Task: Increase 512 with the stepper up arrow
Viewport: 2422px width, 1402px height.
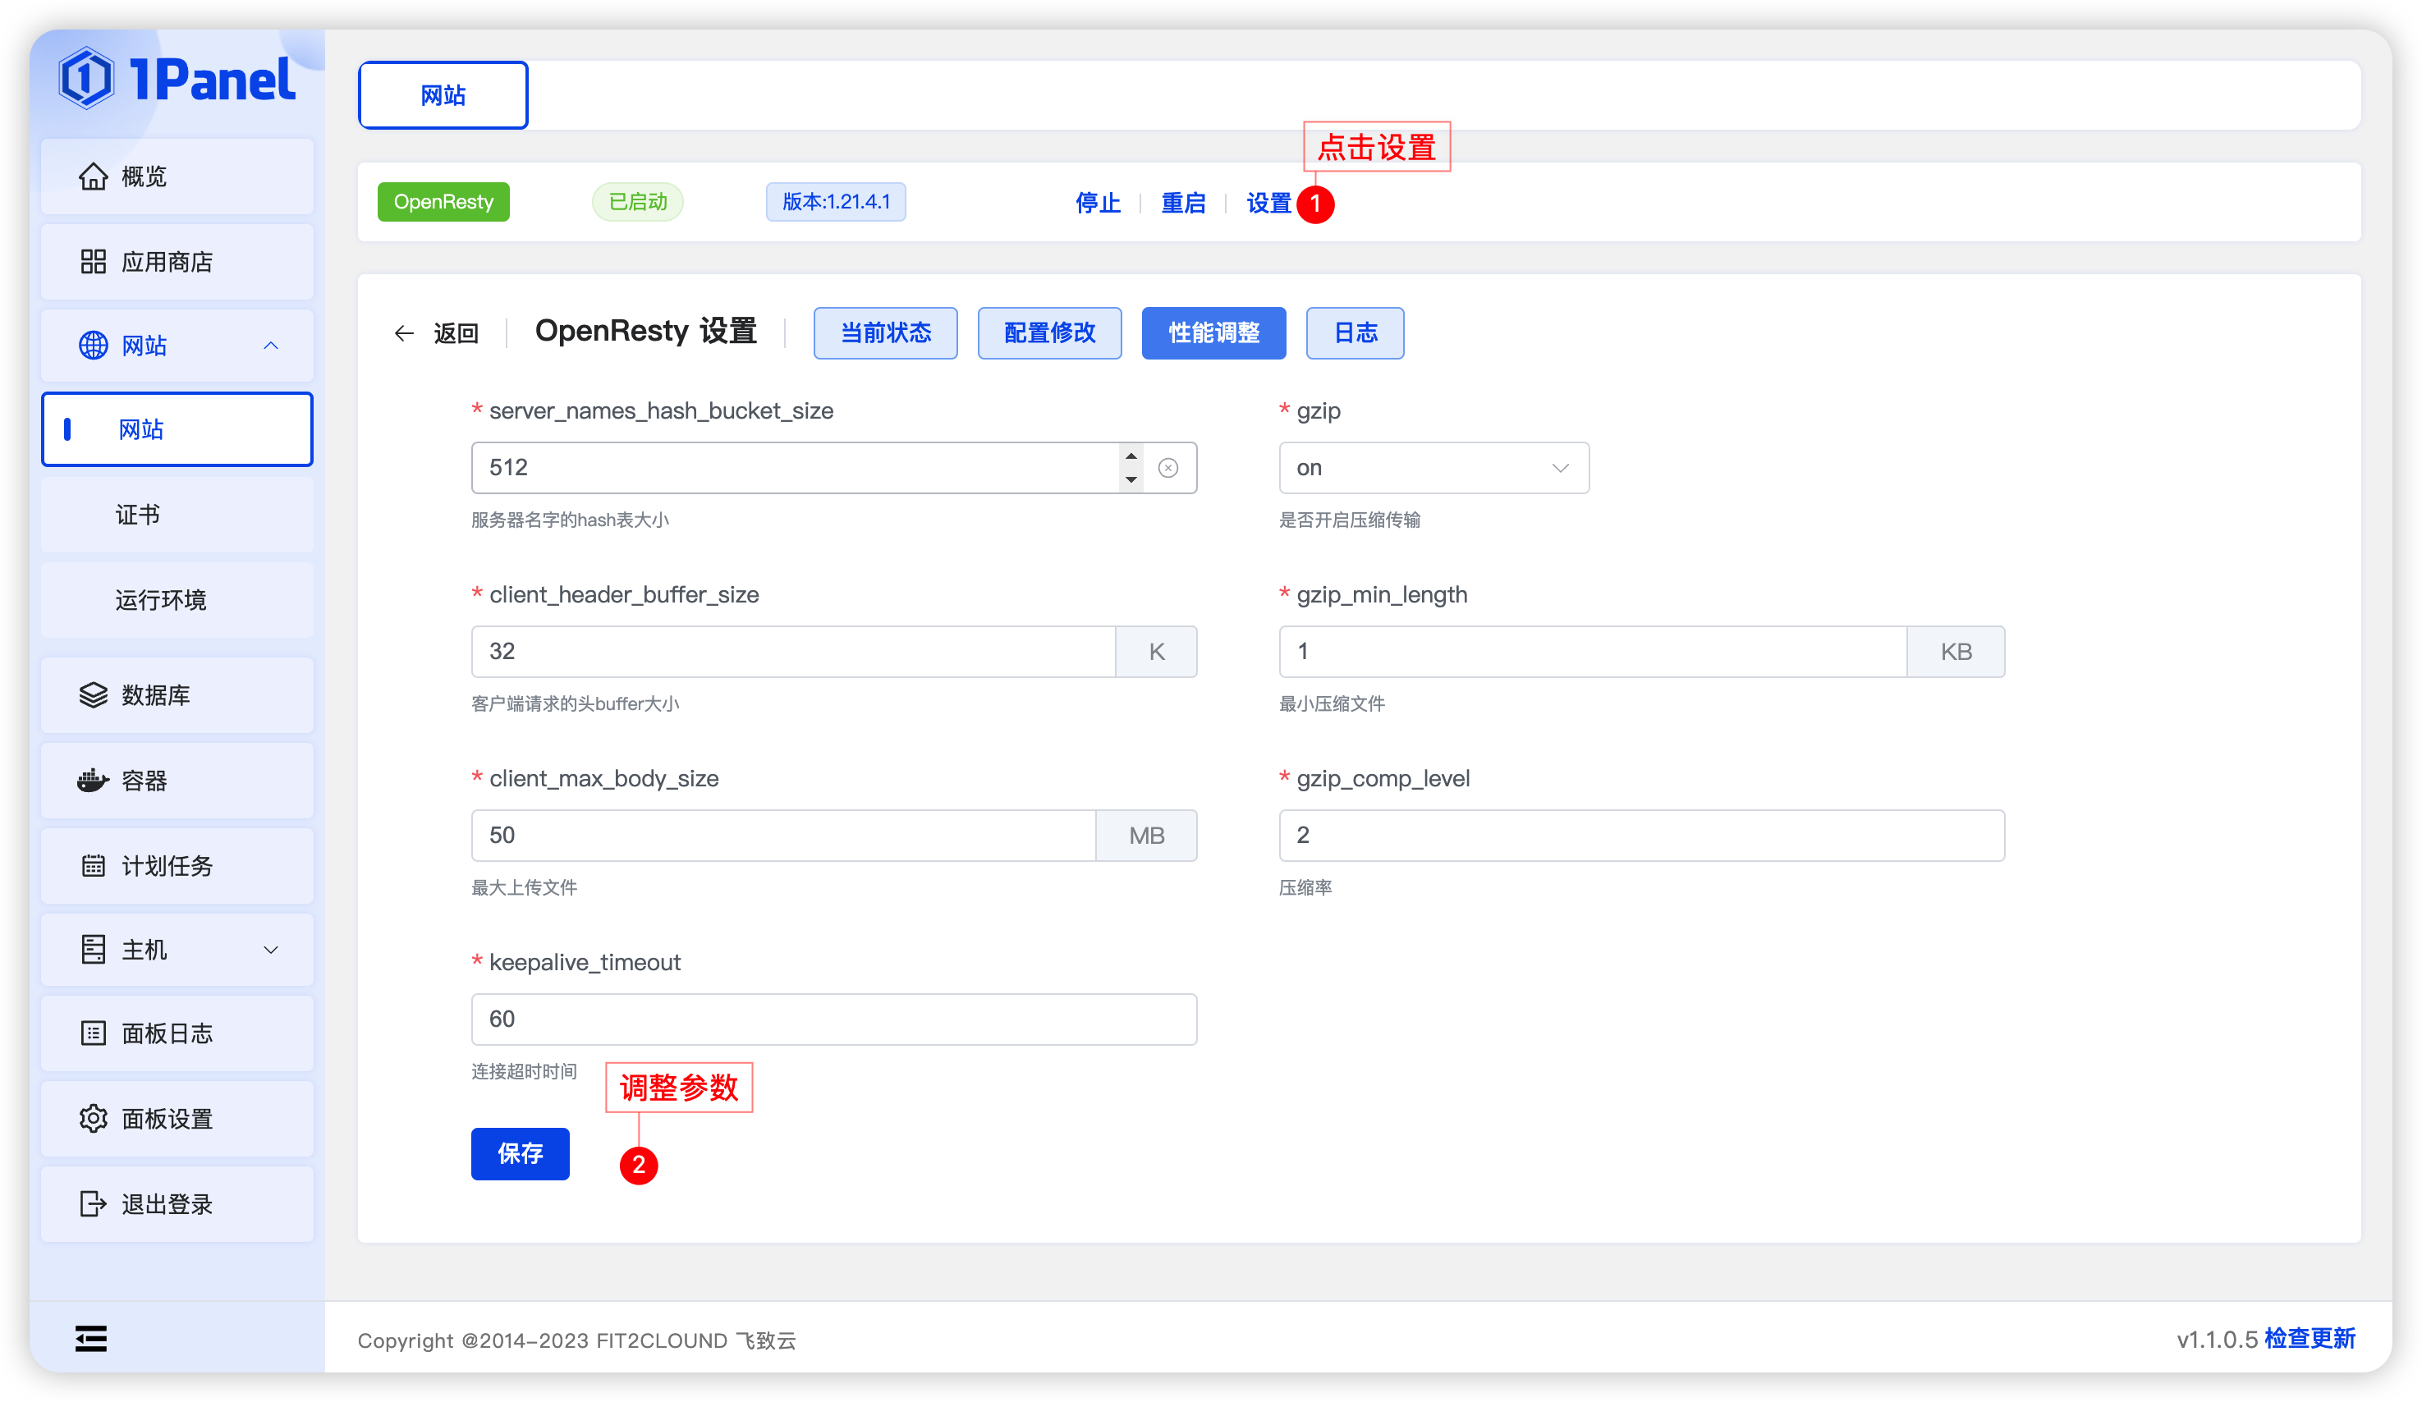Action: pyautogui.click(x=1131, y=457)
